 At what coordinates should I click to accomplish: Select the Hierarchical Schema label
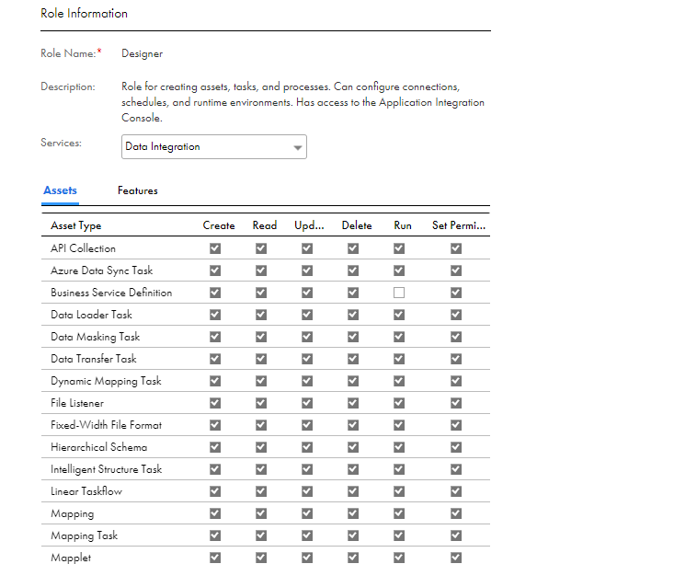(98, 447)
